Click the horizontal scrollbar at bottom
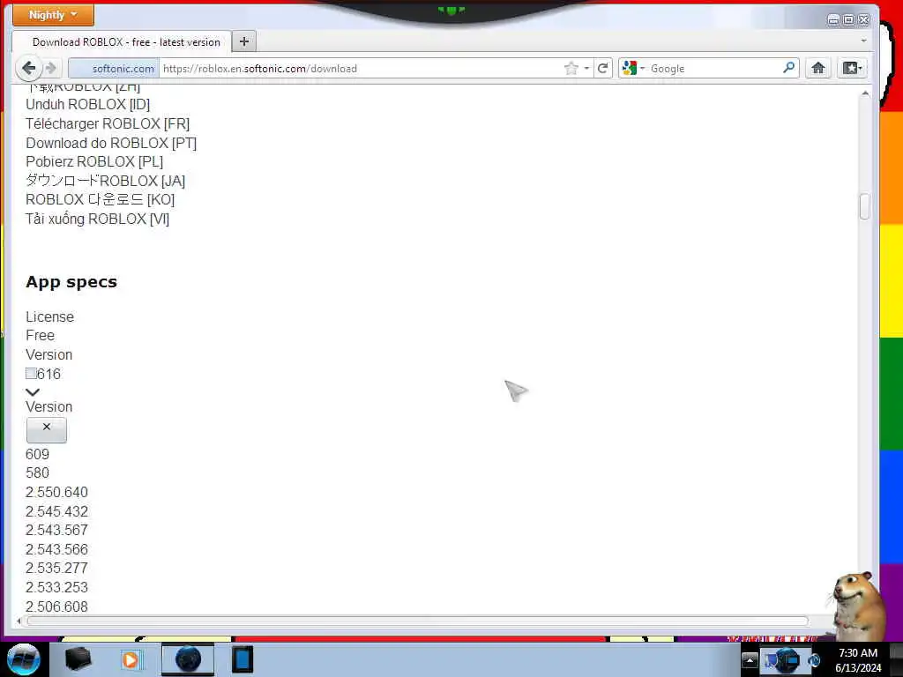This screenshot has height=677, width=903. click(x=417, y=621)
